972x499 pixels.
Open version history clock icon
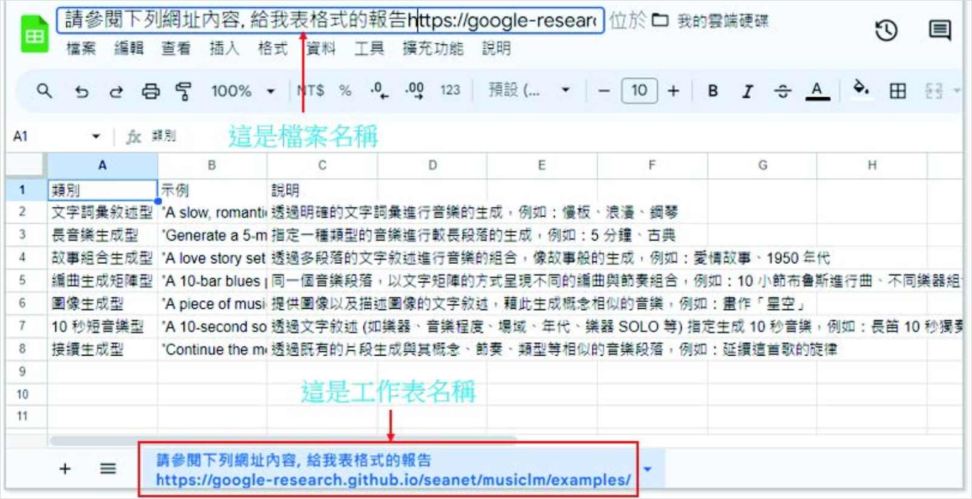coord(886,30)
